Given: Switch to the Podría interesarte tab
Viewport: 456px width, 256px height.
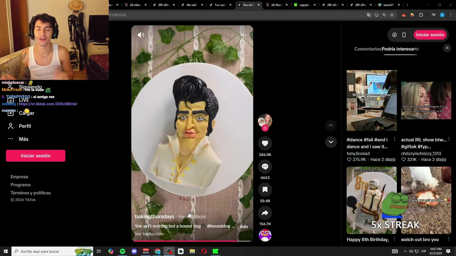Looking at the screenshot, I should tap(400, 49).
